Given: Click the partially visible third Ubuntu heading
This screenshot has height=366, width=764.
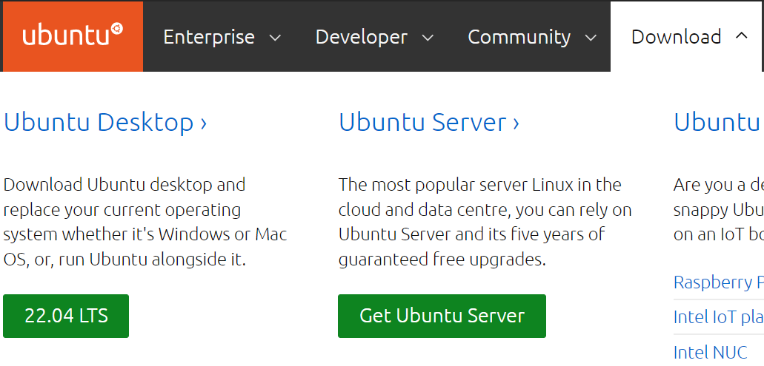Looking at the screenshot, I should [719, 122].
